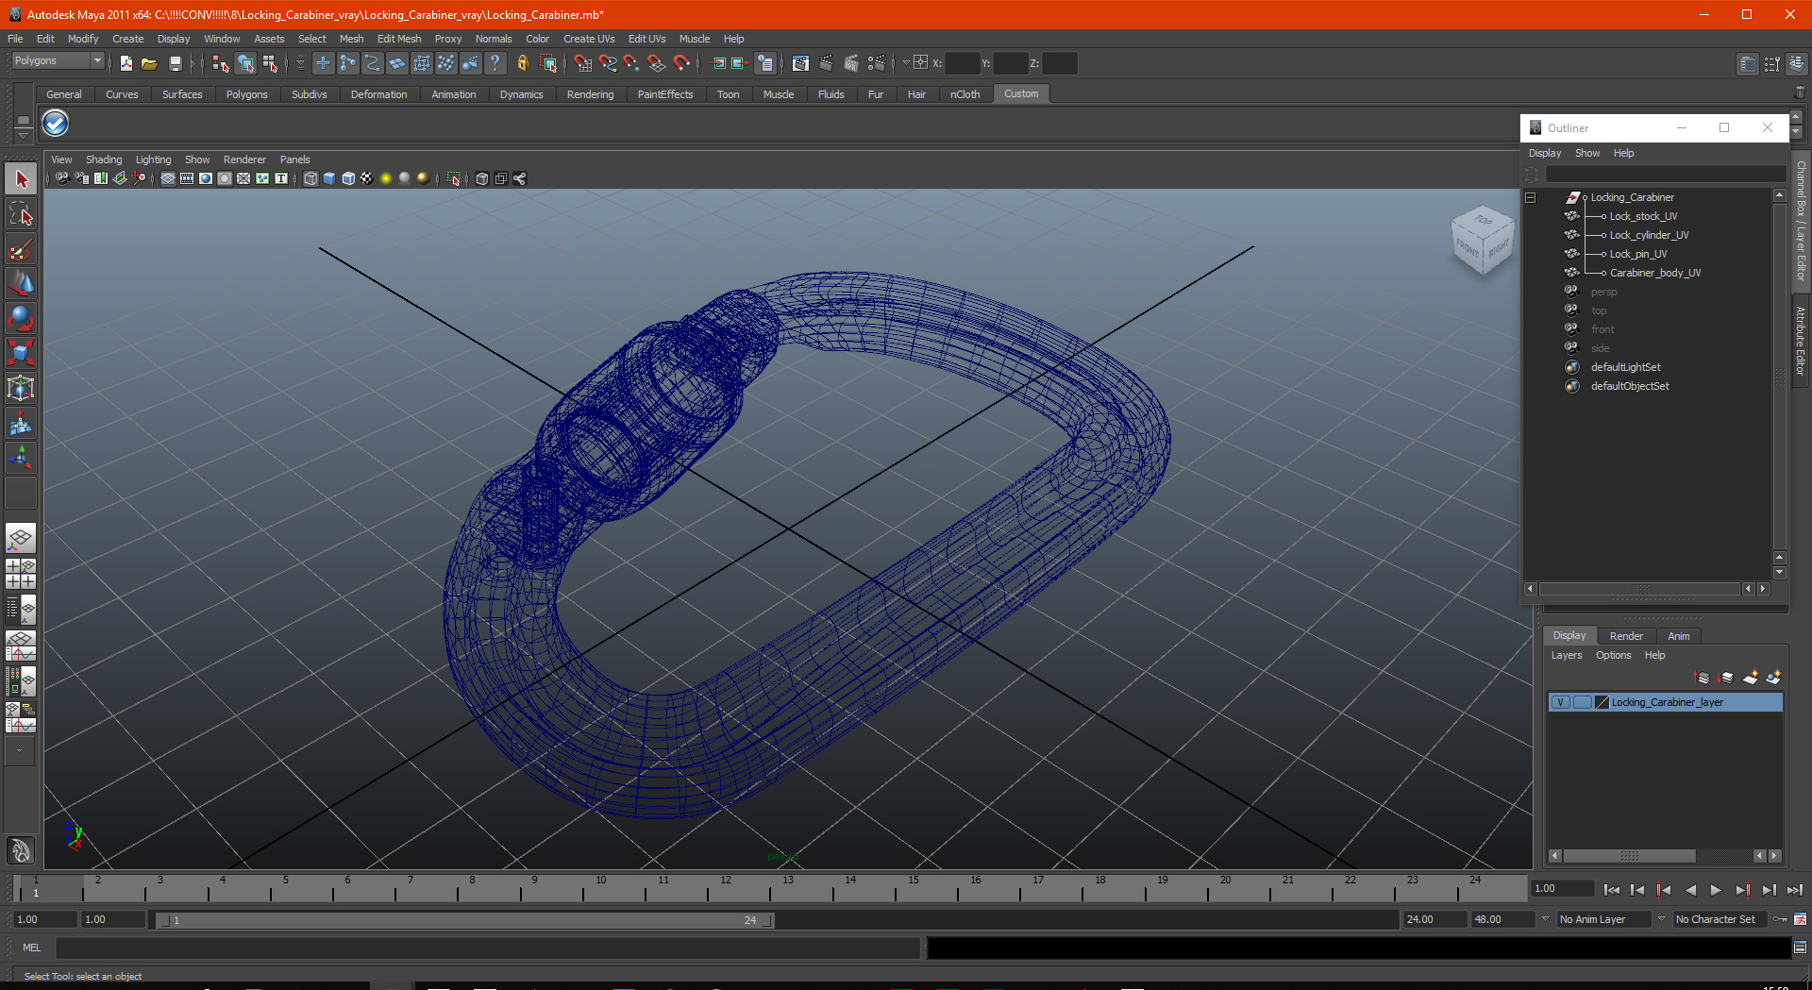Move selected layer up icon
This screenshot has width=1812, height=990.
(1703, 678)
